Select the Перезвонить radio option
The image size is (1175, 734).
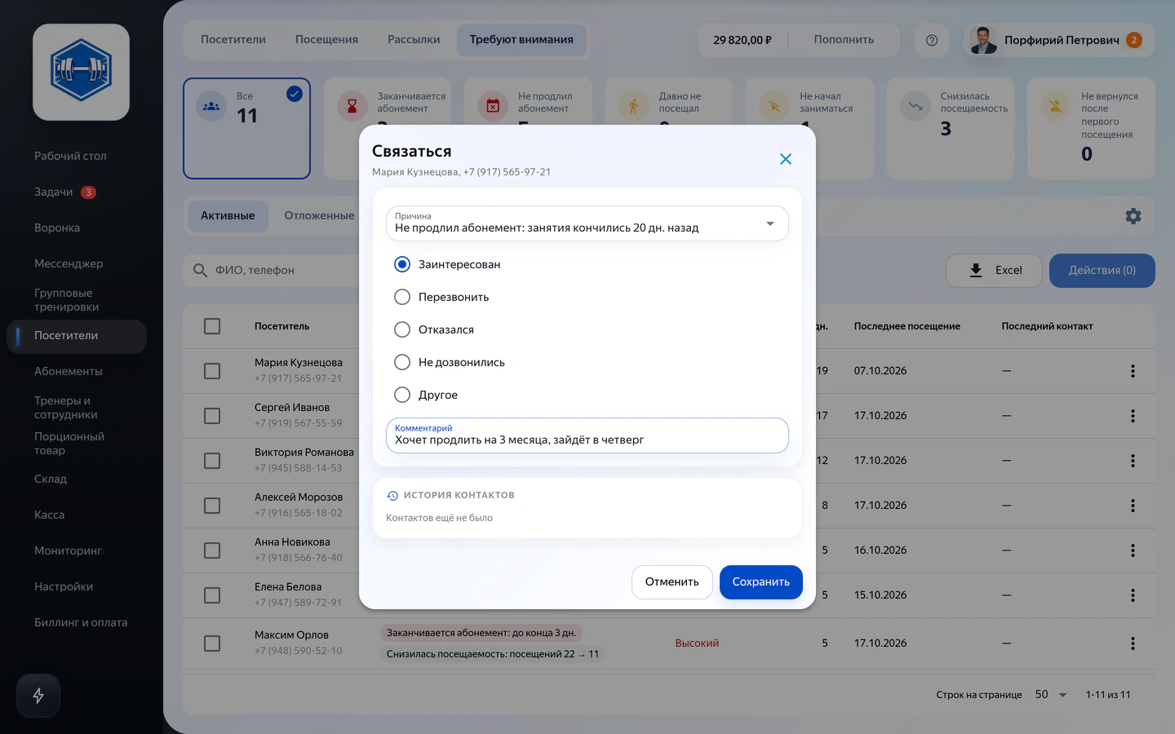coord(402,297)
